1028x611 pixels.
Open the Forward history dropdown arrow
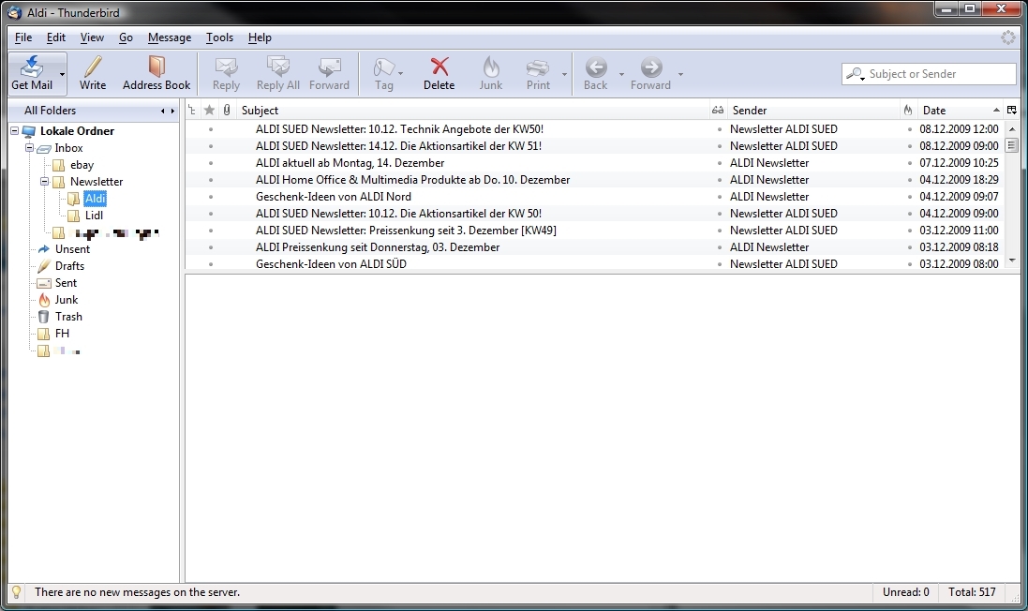tap(680, 74)
